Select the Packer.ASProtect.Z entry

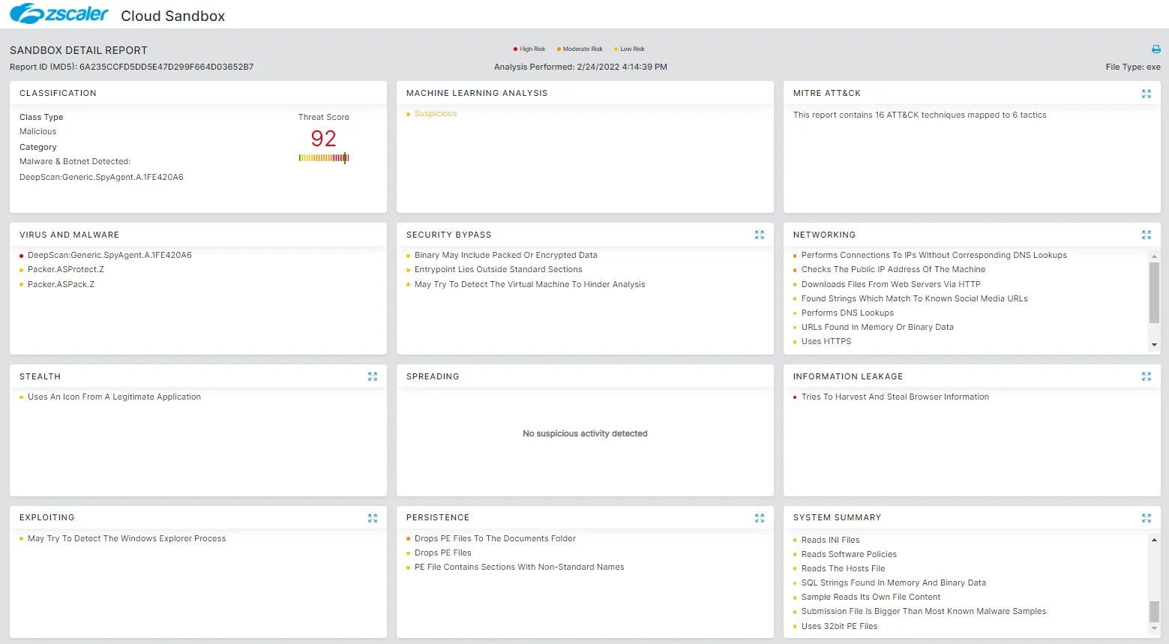[66, 270]
